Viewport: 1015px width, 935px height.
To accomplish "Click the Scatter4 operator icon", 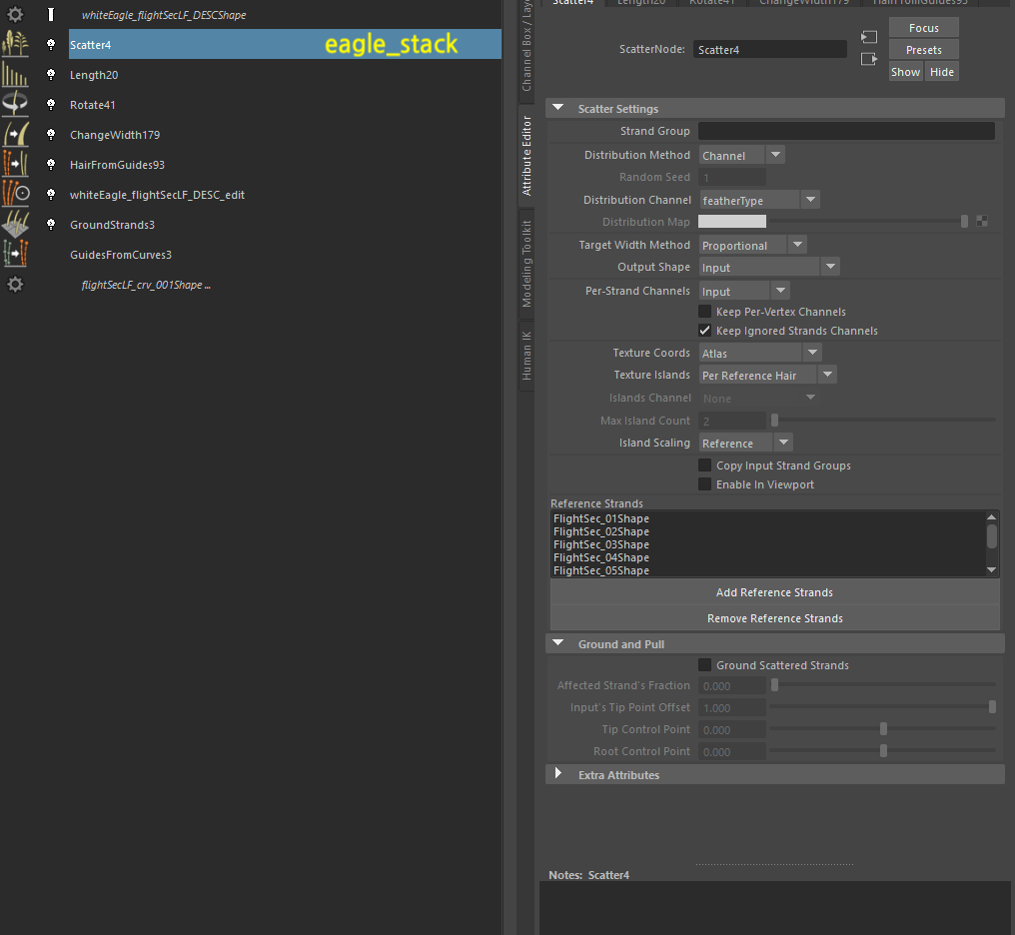I will click(x=16, y=45).
